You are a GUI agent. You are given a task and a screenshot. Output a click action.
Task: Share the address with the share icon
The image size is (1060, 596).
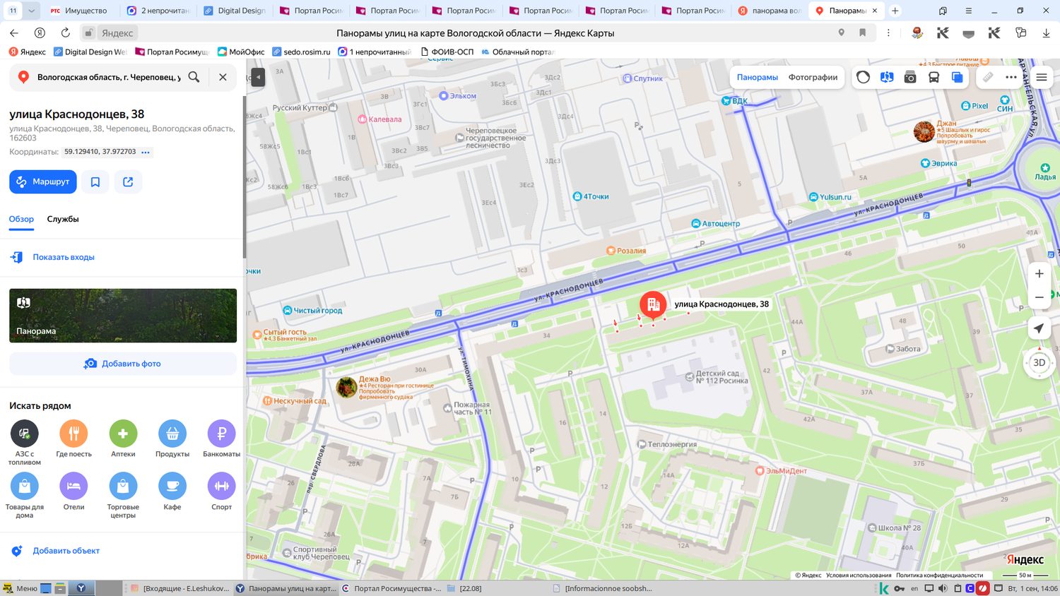pos(128,181)
